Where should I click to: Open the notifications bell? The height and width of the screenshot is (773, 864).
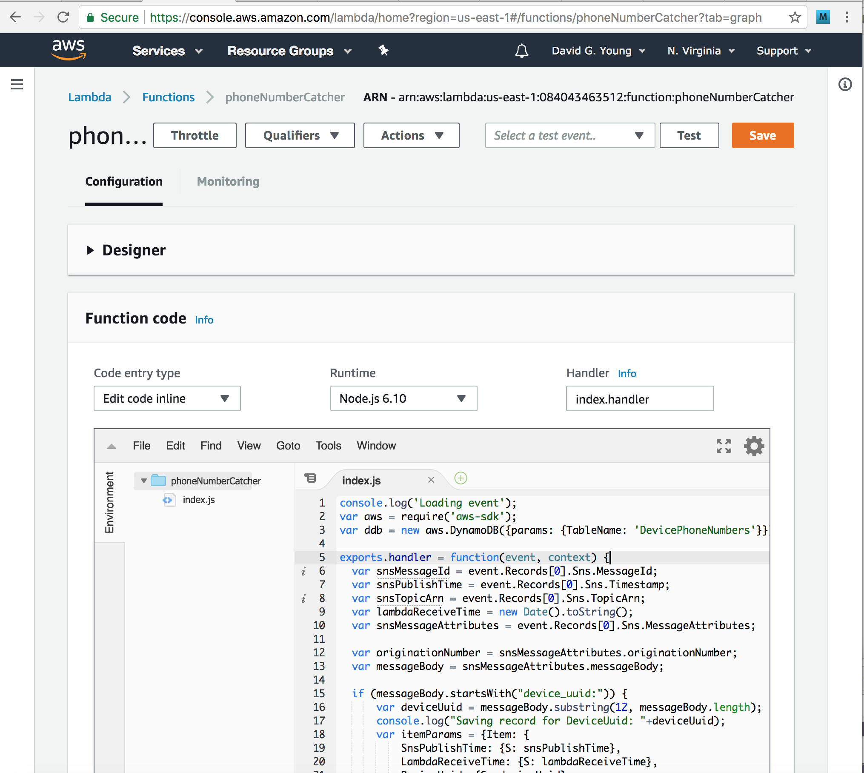(521, 51)
